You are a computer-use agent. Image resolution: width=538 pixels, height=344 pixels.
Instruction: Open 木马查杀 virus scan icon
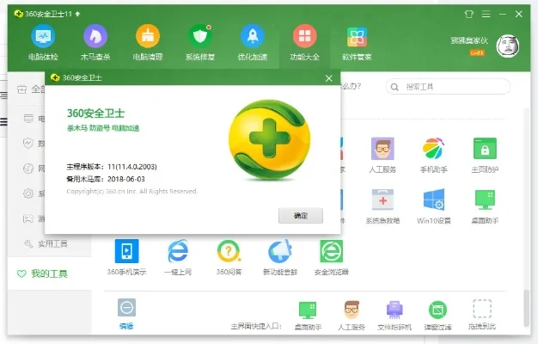(95, 38)
